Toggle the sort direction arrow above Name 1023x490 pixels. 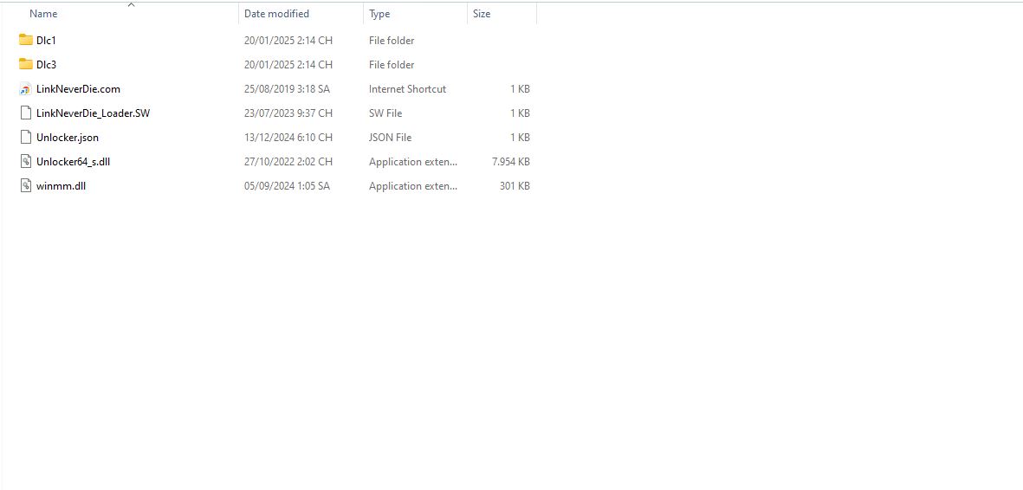(131, 4)
